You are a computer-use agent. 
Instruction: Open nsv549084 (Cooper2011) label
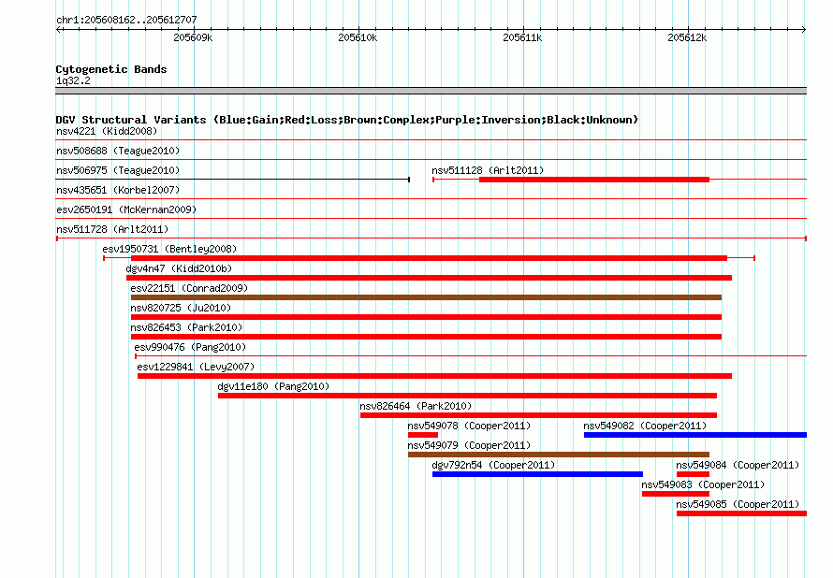point(738,465)
